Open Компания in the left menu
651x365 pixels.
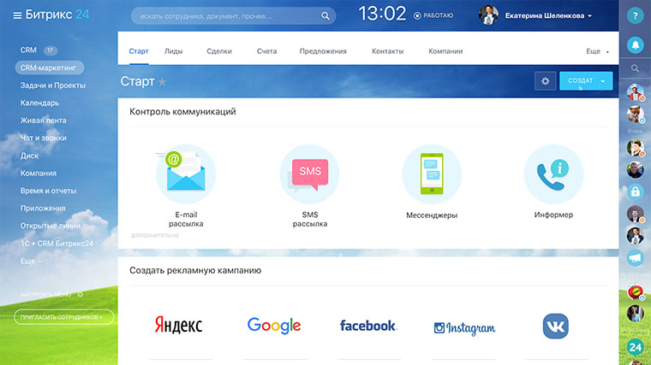coord(39,174)
